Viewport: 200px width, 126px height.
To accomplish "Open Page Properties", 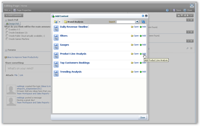I will point(22,10).
